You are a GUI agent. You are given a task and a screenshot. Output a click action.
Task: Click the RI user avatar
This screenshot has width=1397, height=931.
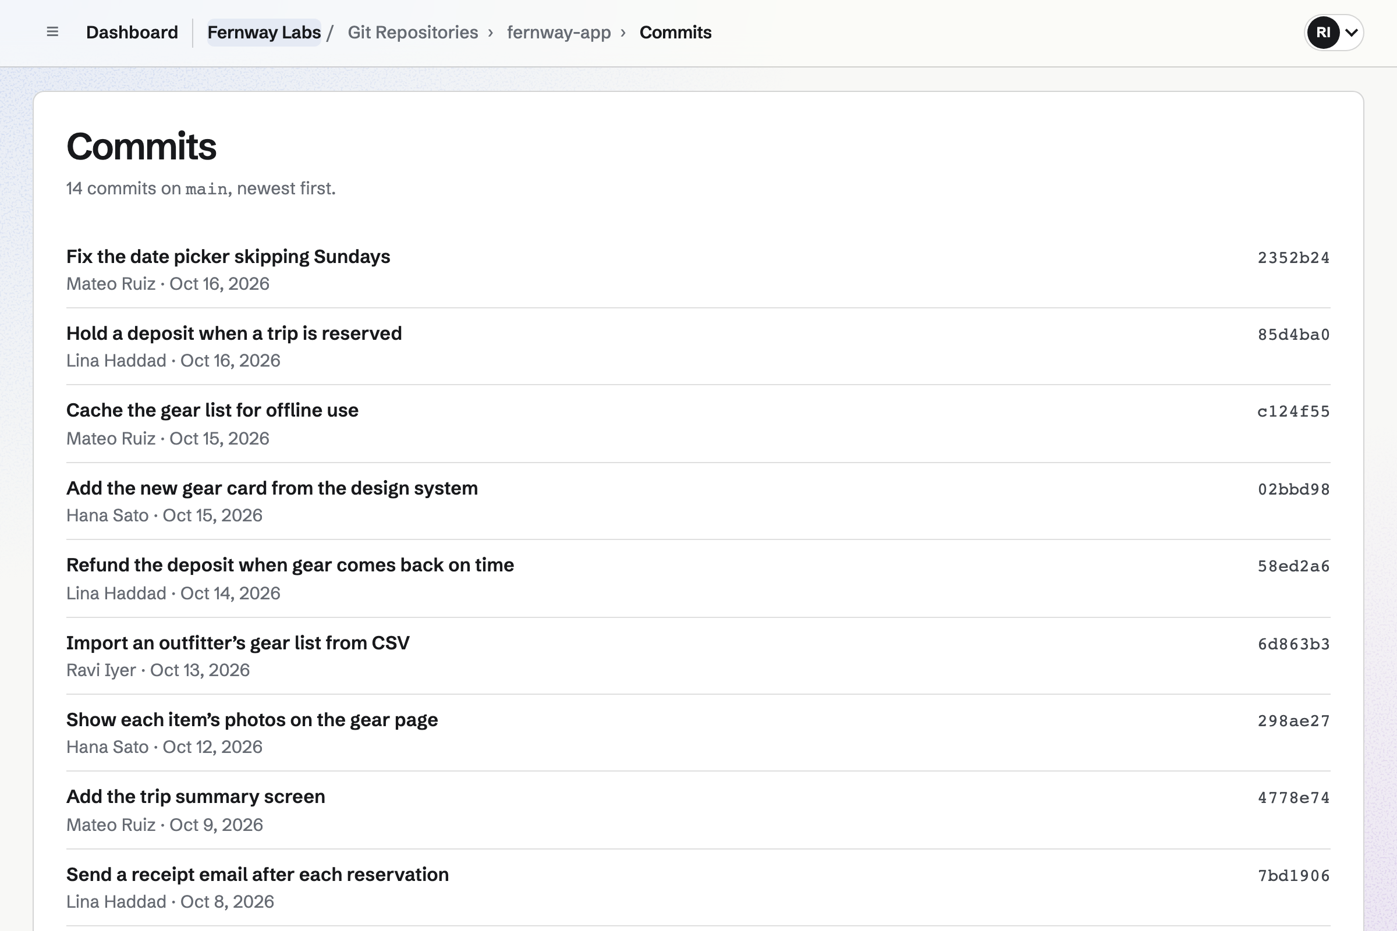tap(1322, 32)
